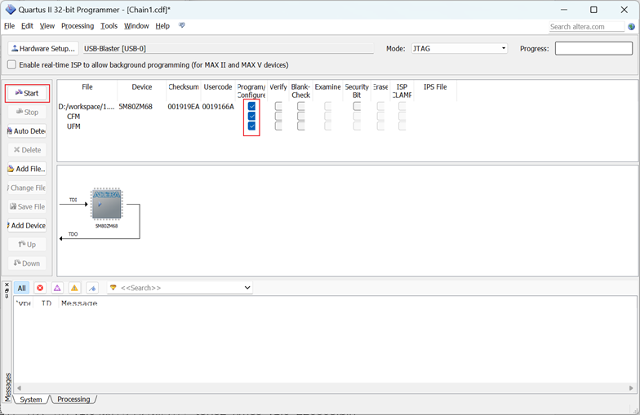Click the Checksum column header
This screenshot has width=640, height=415.
184,86
